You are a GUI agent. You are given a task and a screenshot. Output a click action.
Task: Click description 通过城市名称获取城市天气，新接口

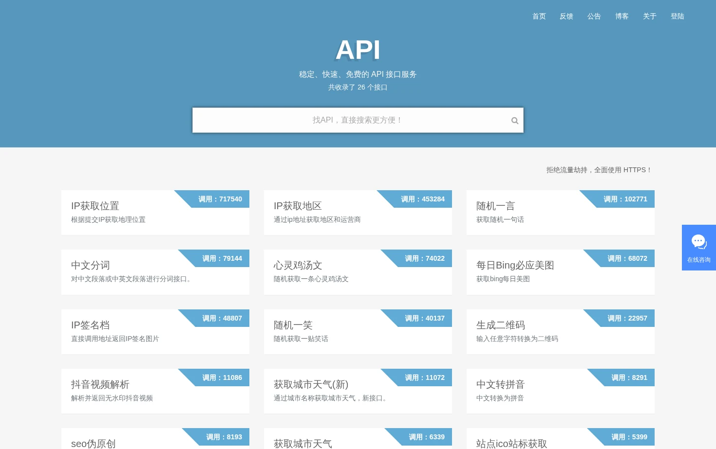(331, 398)
